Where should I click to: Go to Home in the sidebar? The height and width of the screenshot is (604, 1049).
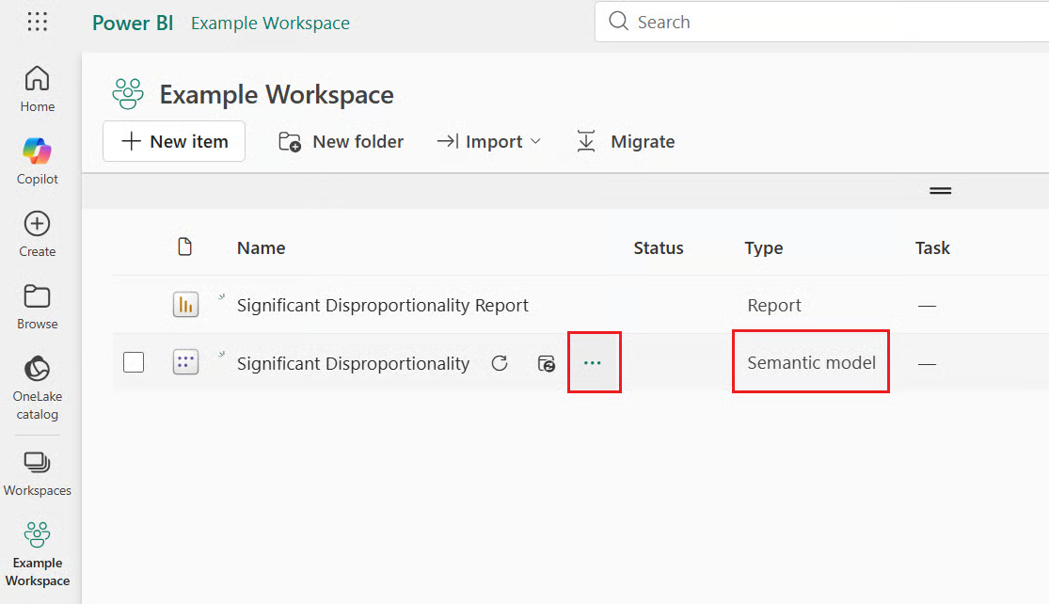click(38, 88)
